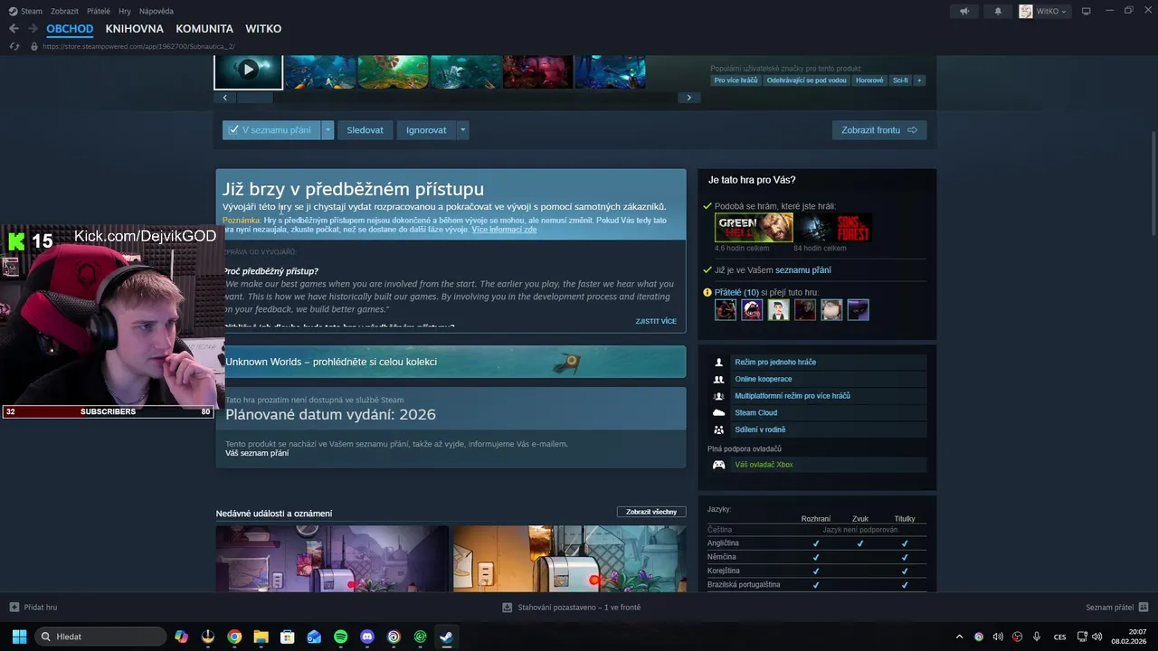Go forward with the navigation arrow
Viewport: 1158px width, 651px height.
pyautogui.click(x=33, y=29)
